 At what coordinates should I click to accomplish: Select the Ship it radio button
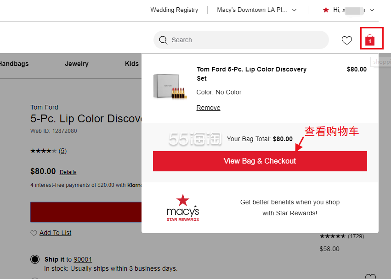click(x=35, y=259)
